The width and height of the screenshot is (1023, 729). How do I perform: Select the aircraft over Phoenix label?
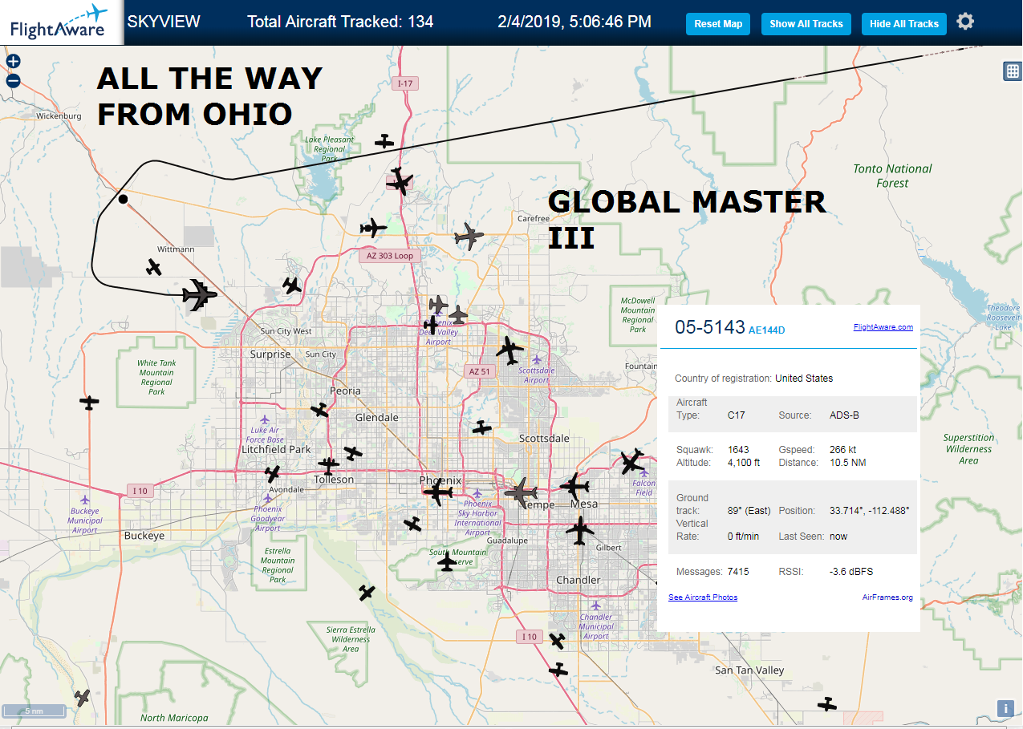(438, 492)
